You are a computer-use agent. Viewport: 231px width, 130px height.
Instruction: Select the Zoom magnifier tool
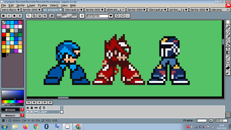pyautogui.click(x=228, y=42)
